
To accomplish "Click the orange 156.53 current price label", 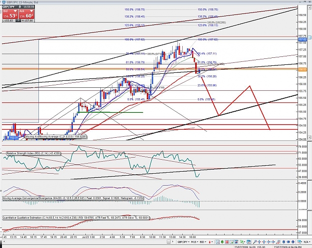I will pos(302,69).
